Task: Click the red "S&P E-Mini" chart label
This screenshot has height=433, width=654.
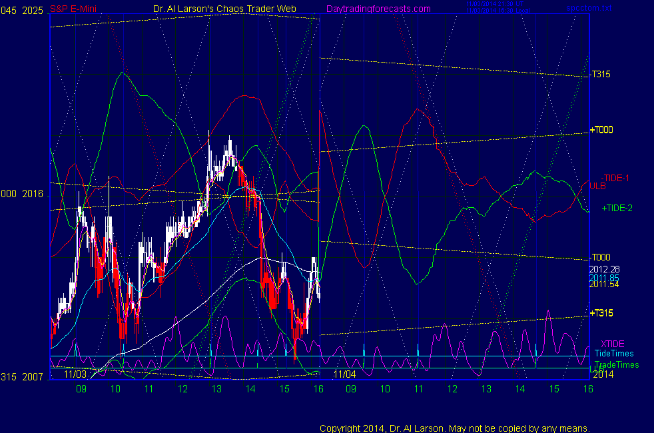Action: [73, 9]
